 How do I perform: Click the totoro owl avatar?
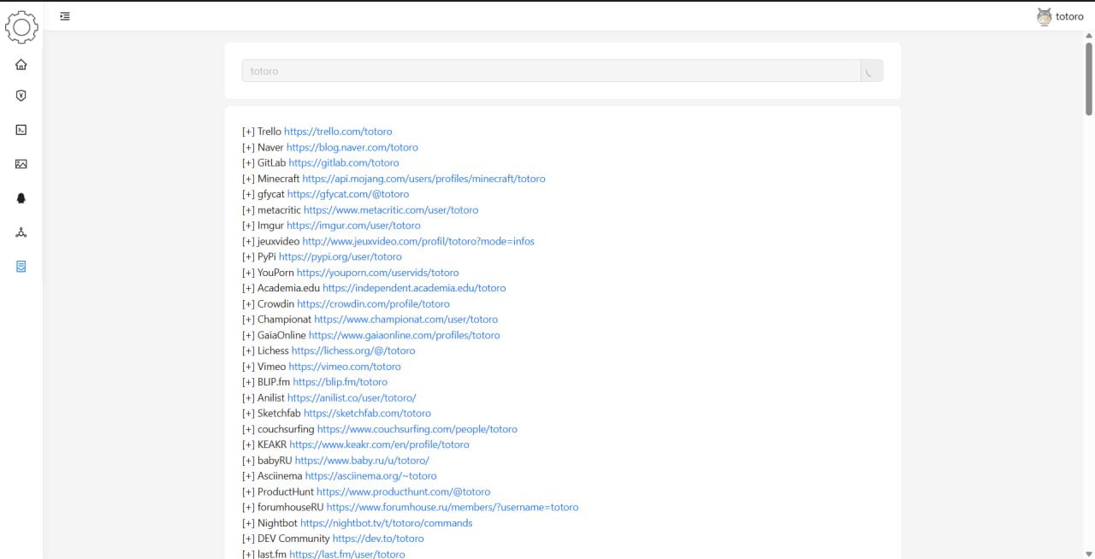(x=1044, y=16)
